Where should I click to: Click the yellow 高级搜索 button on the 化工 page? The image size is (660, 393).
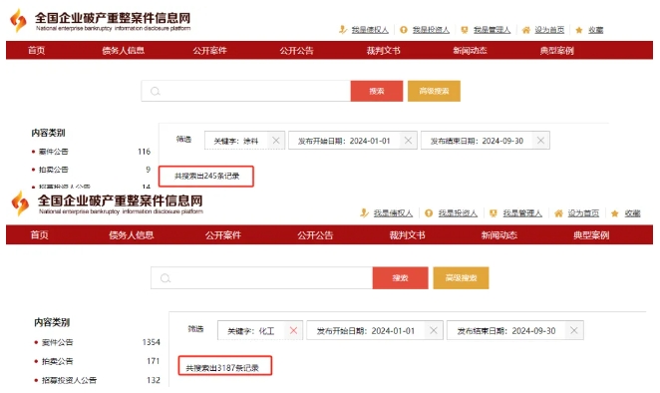462,278
